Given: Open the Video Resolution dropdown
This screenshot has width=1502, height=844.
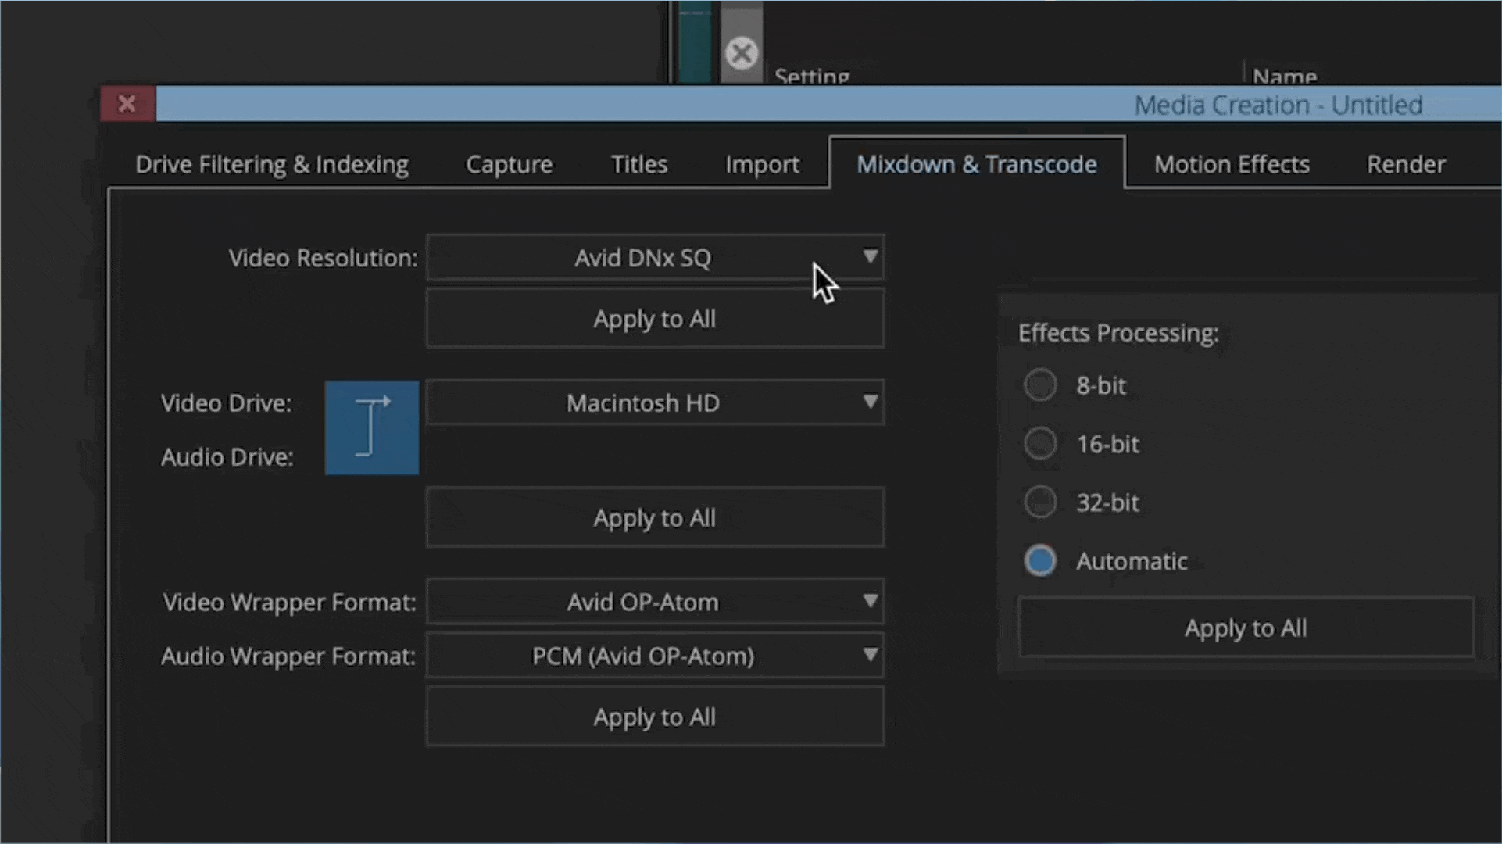Looking at the screenshot, I should (655, 257).
